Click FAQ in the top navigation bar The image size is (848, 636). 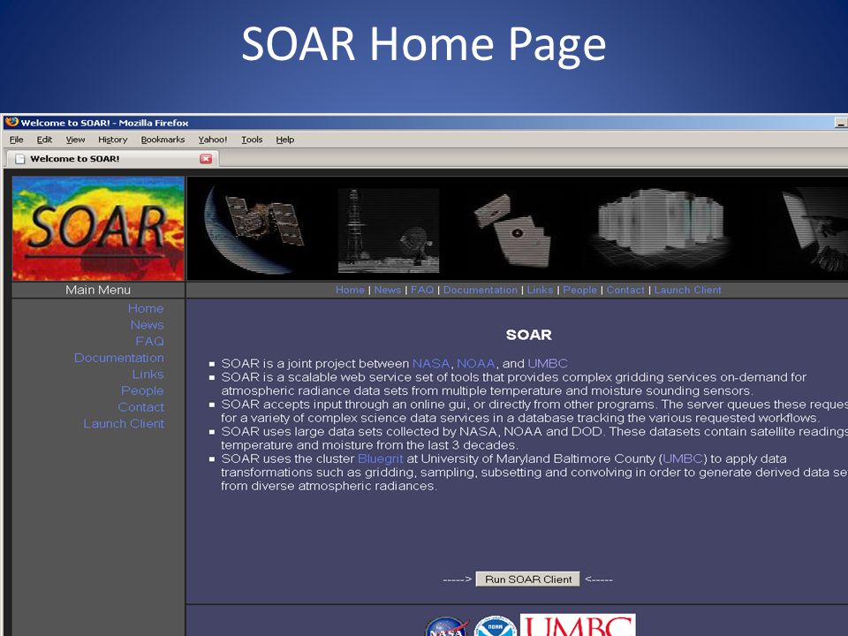(x=422, y=290)
